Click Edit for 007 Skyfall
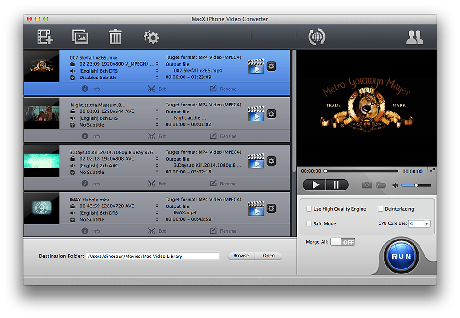The image size is (460, 318). point(157,89)
